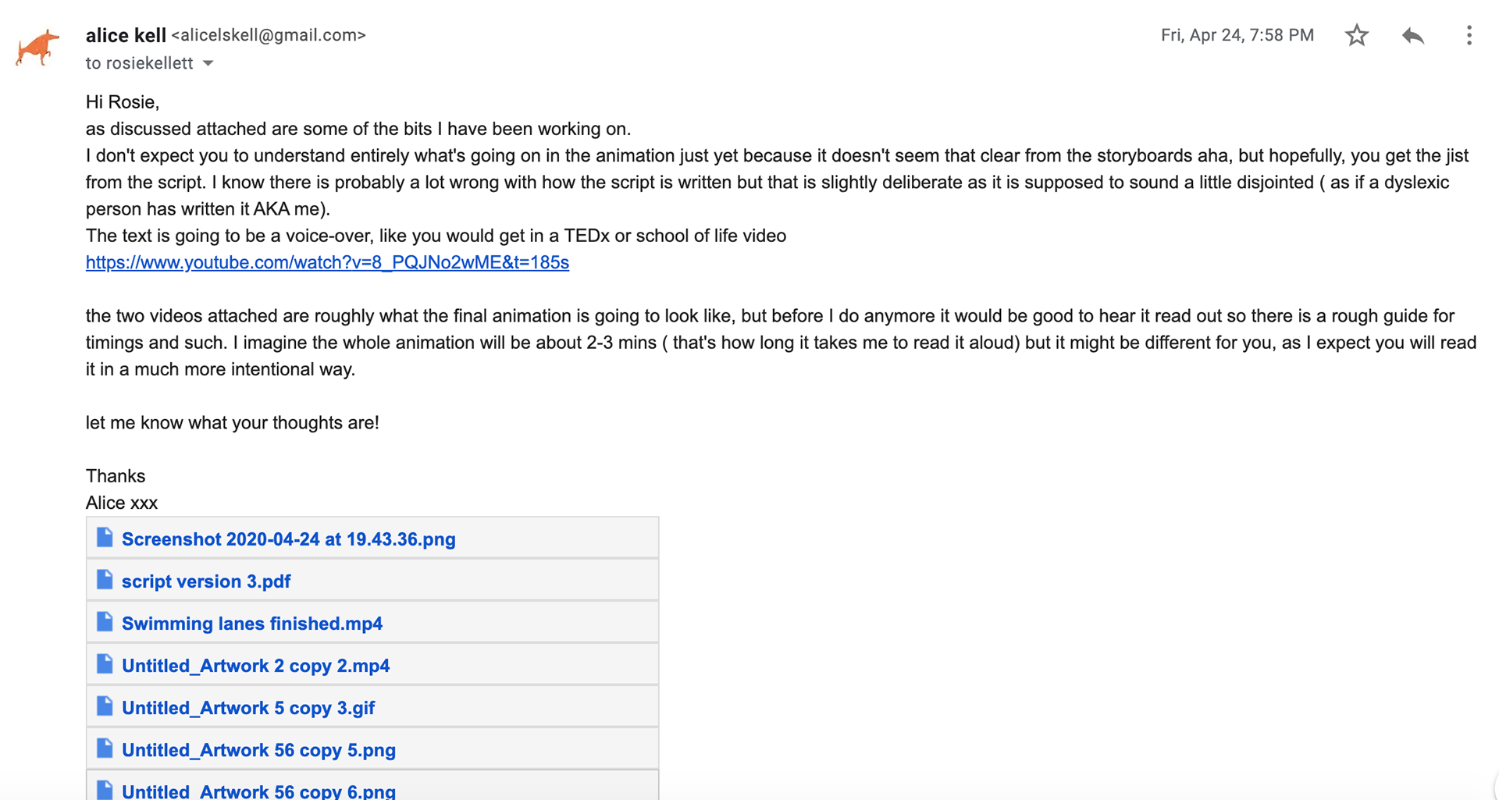The width and height of the screenshot is (1499, 800).
Task: Click file icon beside Screenshot 2020-04-24 attachment
Action: point(105,538)
